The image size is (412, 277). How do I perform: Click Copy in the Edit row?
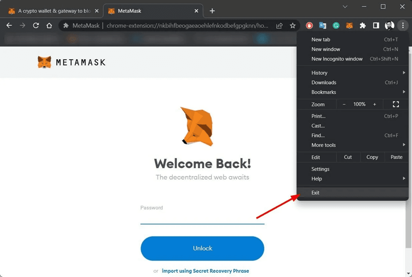point(372,157)
